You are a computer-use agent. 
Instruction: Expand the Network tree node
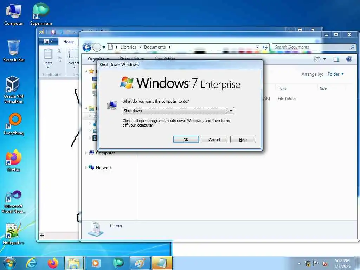point(86,168)
